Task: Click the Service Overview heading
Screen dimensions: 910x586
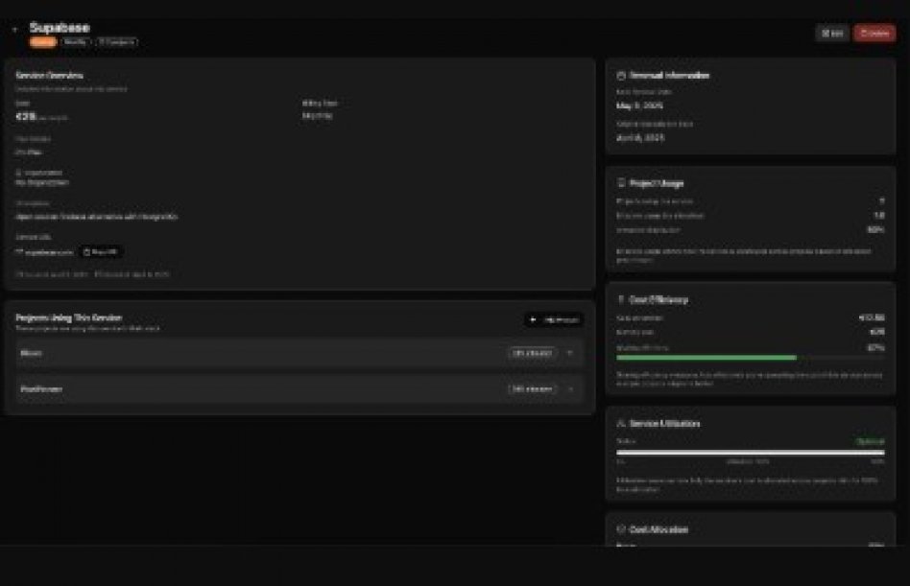Action: (x=49, y=76)
